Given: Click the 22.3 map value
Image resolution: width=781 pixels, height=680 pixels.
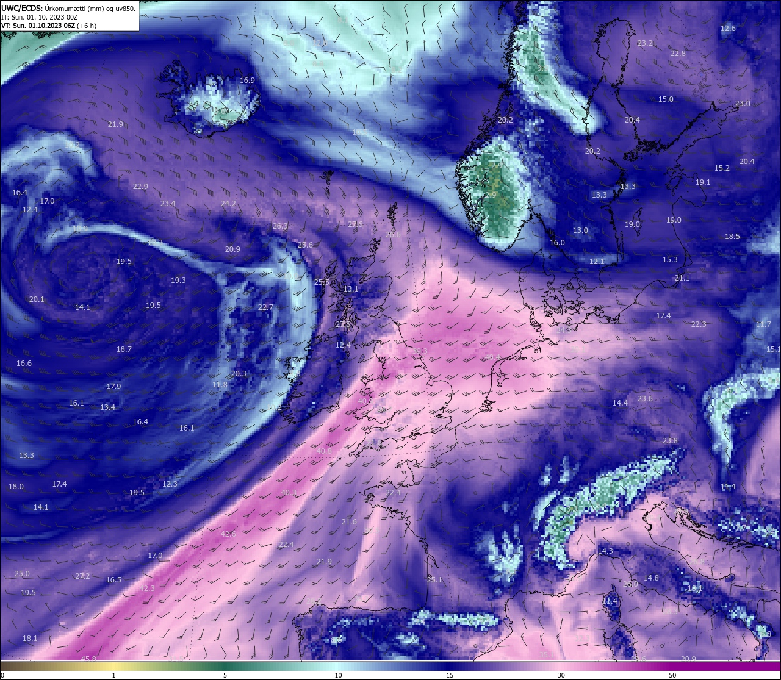Looking at the screenshot, I should (699, 324).
